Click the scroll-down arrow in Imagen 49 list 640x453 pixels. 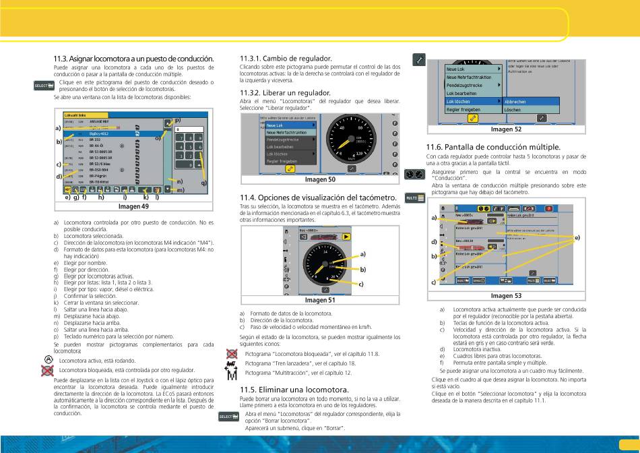pos(168,189)
